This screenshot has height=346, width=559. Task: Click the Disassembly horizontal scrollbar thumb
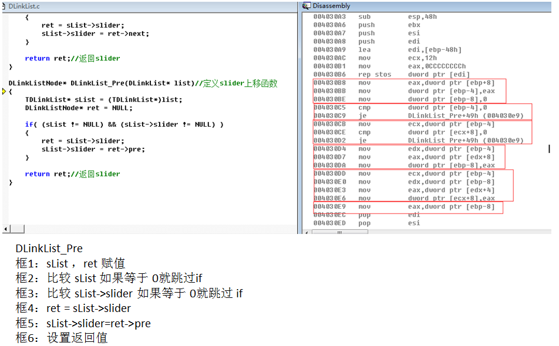click(x=340, y=232)
